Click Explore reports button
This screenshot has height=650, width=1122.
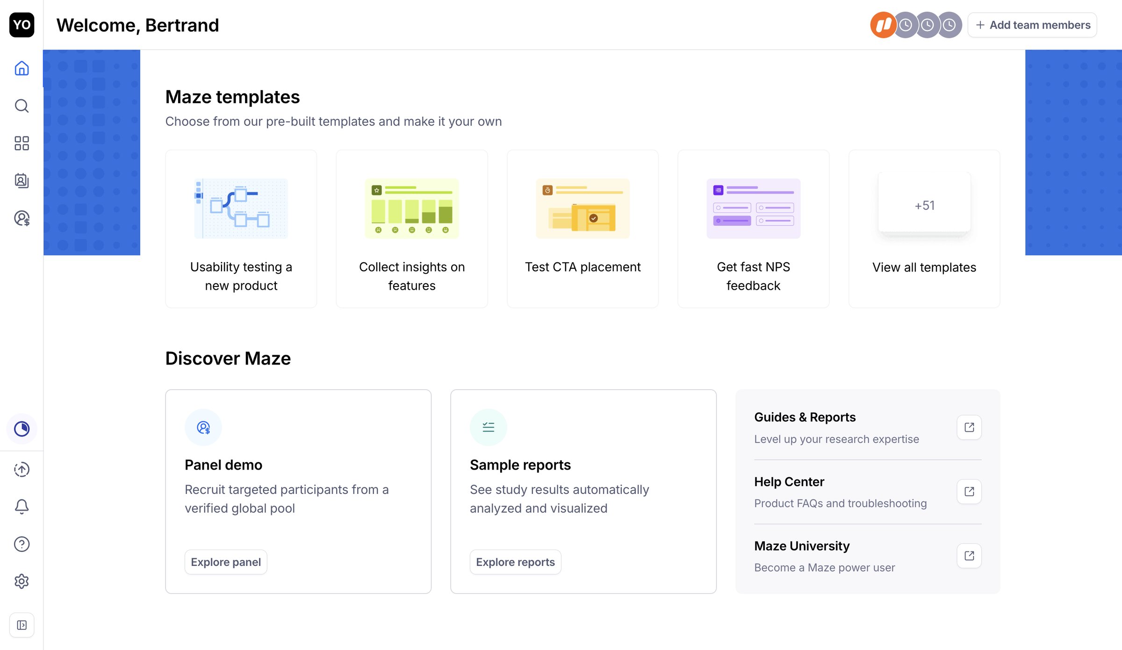[x=515, y=562]
